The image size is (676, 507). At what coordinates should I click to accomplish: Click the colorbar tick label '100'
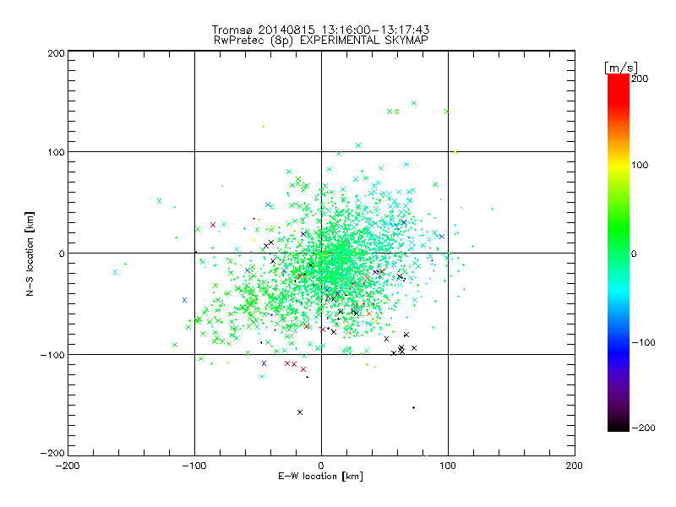pos(640,165)
